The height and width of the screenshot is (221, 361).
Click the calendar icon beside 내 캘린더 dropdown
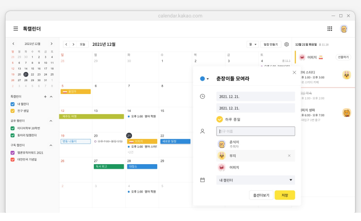[x=202, y=180]
